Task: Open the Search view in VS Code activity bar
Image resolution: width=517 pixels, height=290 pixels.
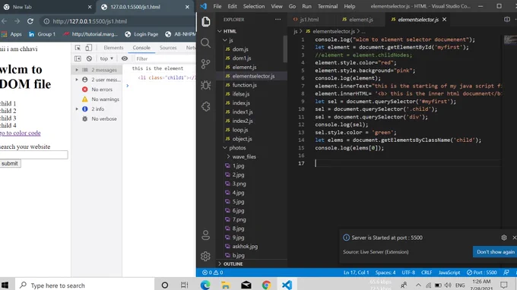Action: pyautogui.click(x=206, y=43)
